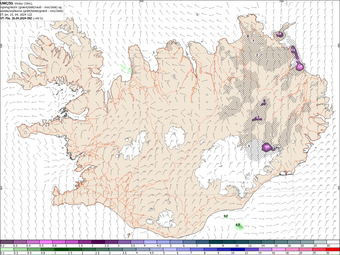Screen dimensions: 340x255
Task: Select the red-pink 25 swatch, rain scale
Action: click(x=319, y=249)
